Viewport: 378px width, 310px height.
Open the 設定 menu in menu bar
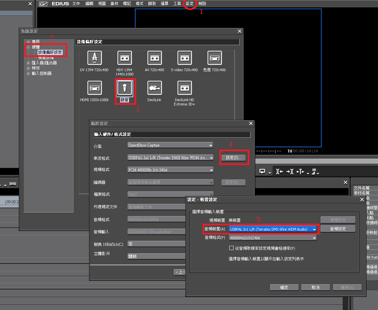point(190,4)
